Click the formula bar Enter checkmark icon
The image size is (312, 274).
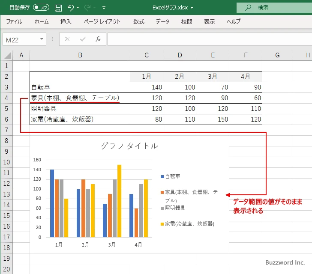[83, 39]
